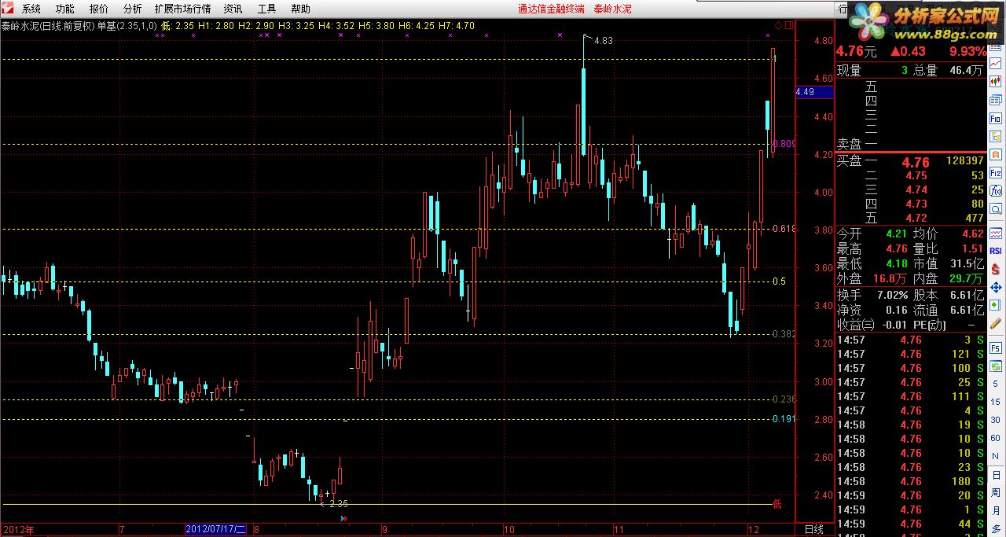This screenshot has width=1006, height=537.
Task: Click the 买盘 bid one price 4.76
Action: 916,162
